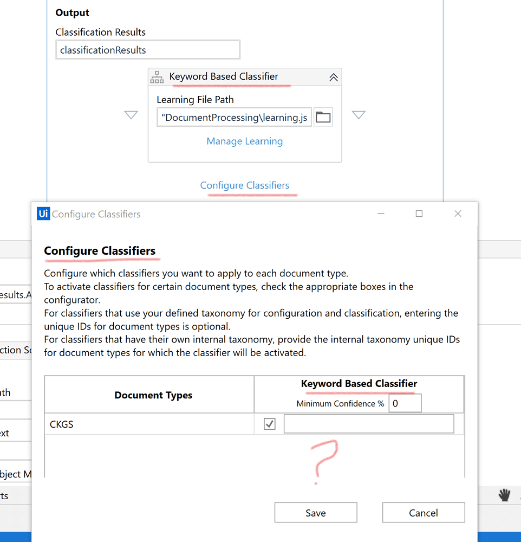Click the Minimum Confidence % value field
Image resolution: width=521 pixels, height=542 pixels.
tap(405, 403)
